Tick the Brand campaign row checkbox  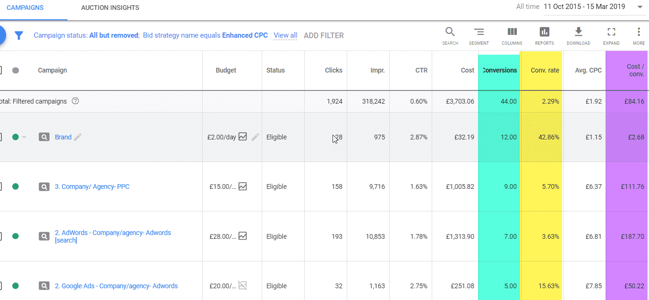tap(0, 137)
